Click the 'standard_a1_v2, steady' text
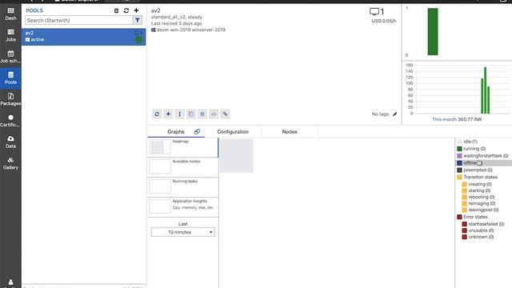Screen dimensions: 512x288 [176, 17]
